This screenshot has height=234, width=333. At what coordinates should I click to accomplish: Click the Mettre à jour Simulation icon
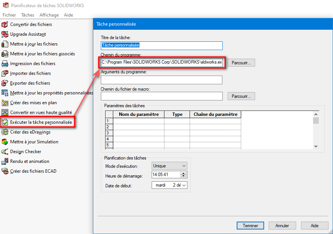(x=5, y=142)
